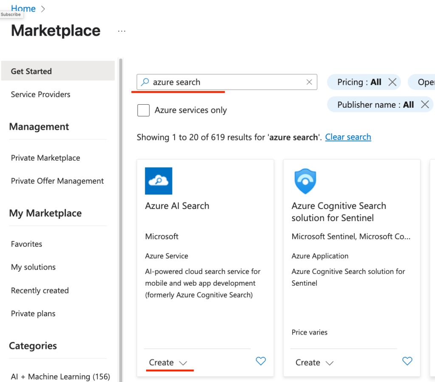This screenshot has height=382, width=435.
Task: Click 'Azure Application' label on Sentinel card
Action: click(x=320, y=256)
